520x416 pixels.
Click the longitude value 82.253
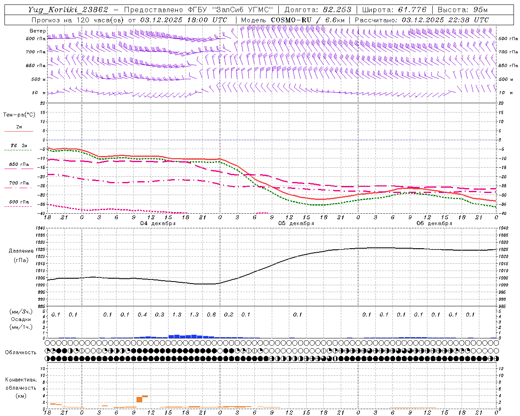(x=337, y=10)
